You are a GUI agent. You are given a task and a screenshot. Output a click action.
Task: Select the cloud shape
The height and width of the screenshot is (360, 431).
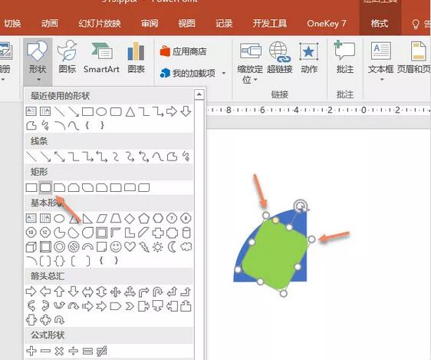(x=186, y=246)
